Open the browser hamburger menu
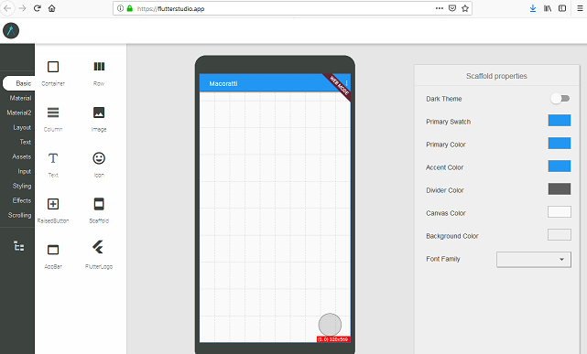This screenshot has width=587, height=354. coord(580,8)
